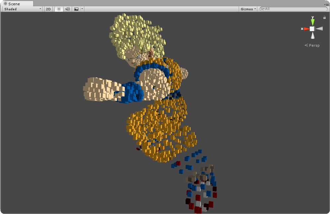This screenshot has height=214, width=330.
Task: Click the red X axis cone
Action: point(306,29)
